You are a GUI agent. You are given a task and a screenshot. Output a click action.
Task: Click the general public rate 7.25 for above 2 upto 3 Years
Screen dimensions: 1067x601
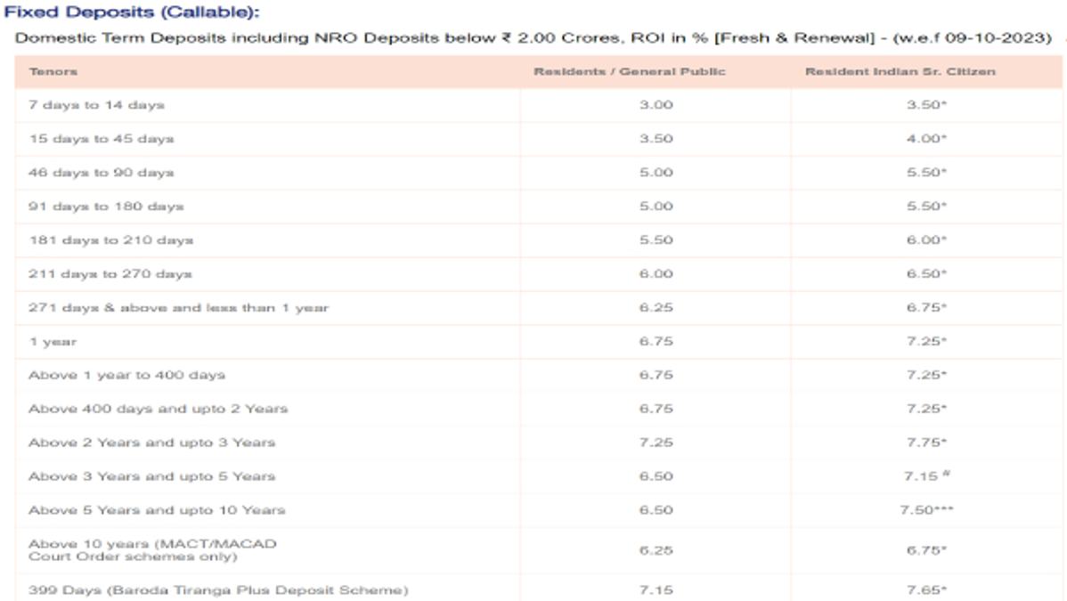656,443
